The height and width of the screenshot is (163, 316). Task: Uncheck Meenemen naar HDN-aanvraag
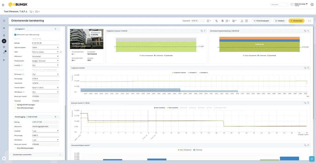click(16, 35)
